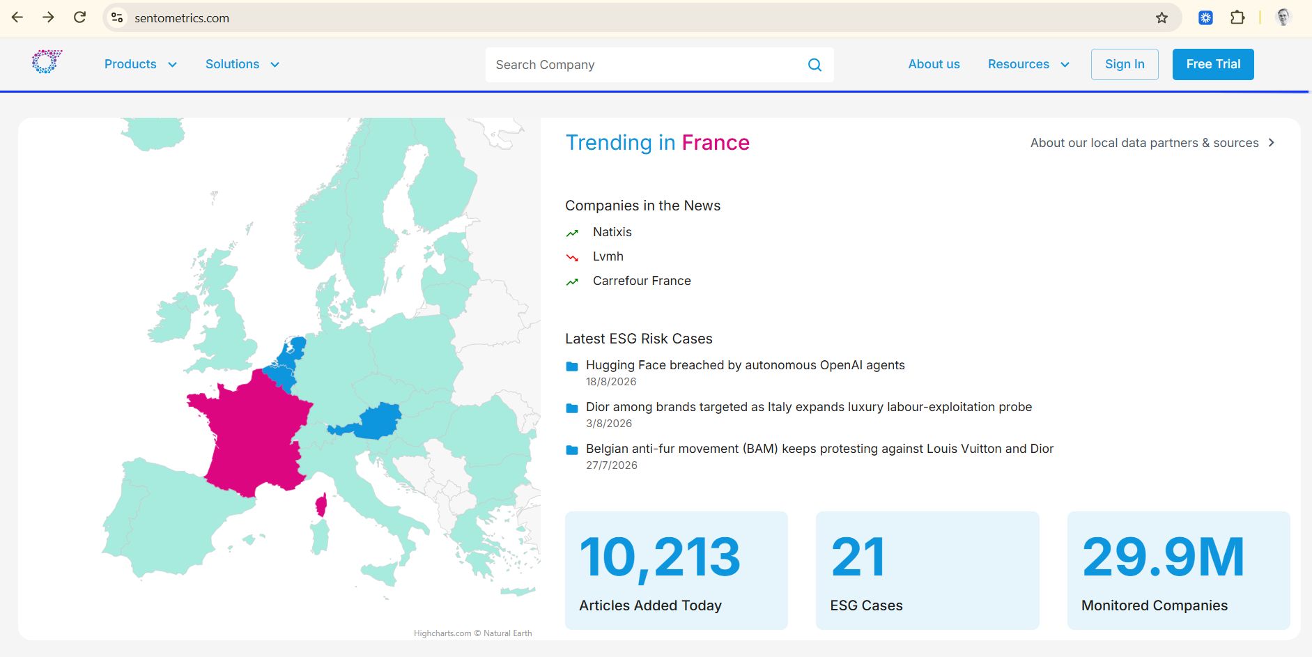Open the About us page

pos(934,64)
